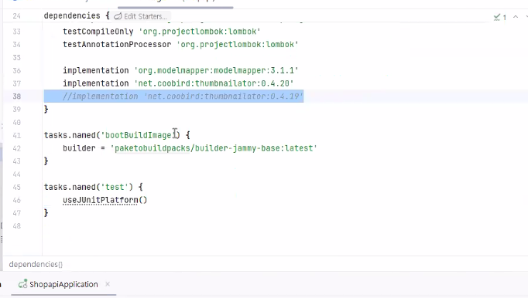Click the modelmapper:3.1.1 dependency string
The height and width of the screenshot is (298, 528).
[x=216, y=70]
